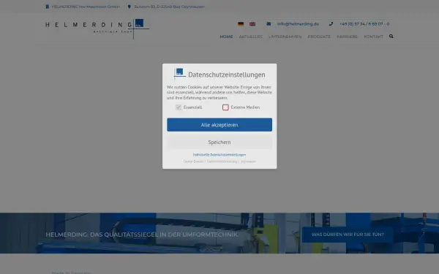Toggle the Essenziell checkbox
The image size is (439, 274).
tap(179, 107)
